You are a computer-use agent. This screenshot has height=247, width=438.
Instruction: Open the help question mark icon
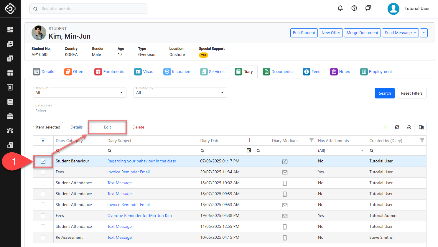click(354, 8)
